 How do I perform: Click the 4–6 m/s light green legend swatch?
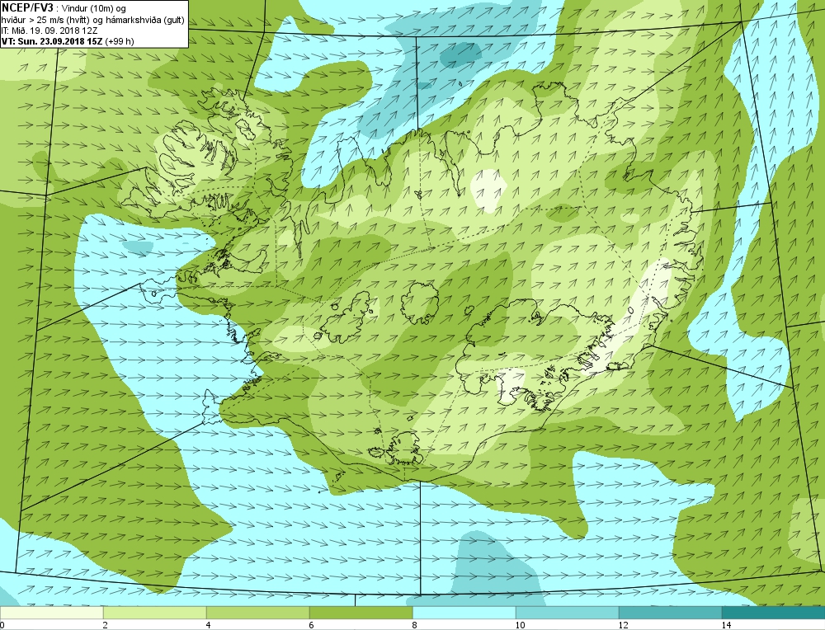[x=257, y=614]
